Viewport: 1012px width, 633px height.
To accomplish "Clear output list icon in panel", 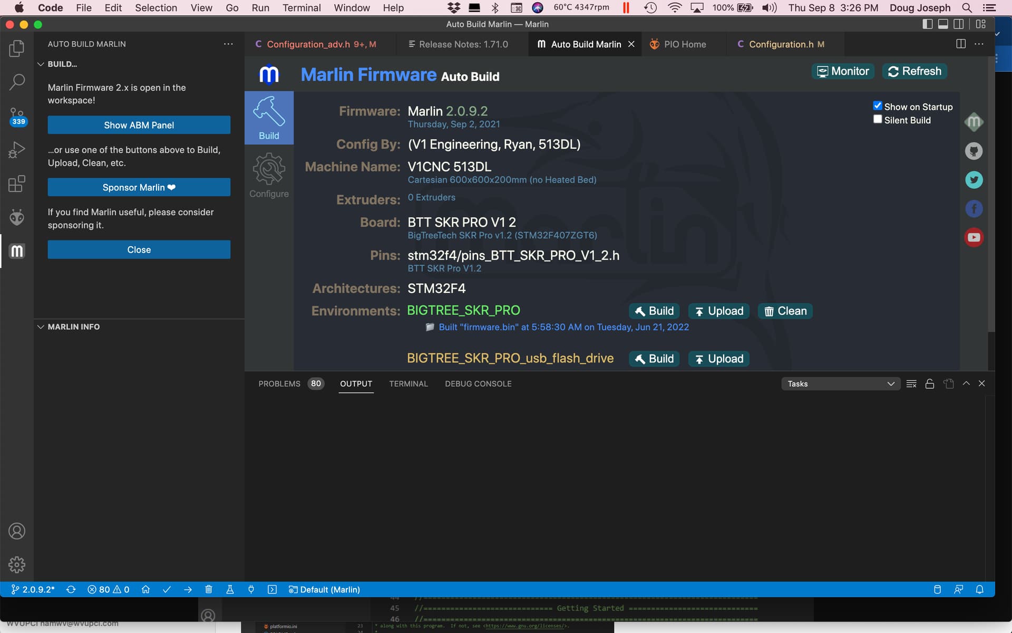I will (x=911, y=383).
